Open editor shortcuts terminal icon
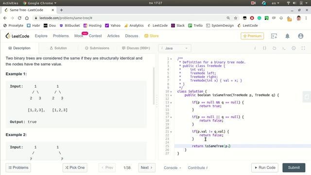Screen dimensions: 311x175 [x=284, y=48]
